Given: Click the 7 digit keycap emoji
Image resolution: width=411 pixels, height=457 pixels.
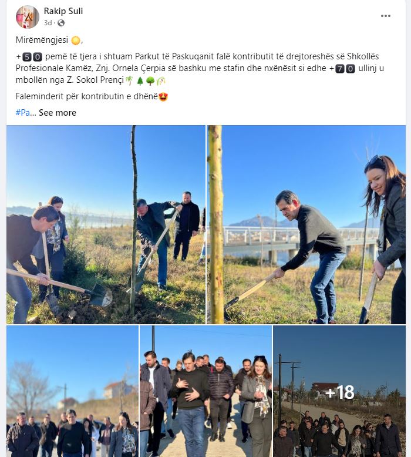Looking at the screenshot, I should click(x=340, y=69).
